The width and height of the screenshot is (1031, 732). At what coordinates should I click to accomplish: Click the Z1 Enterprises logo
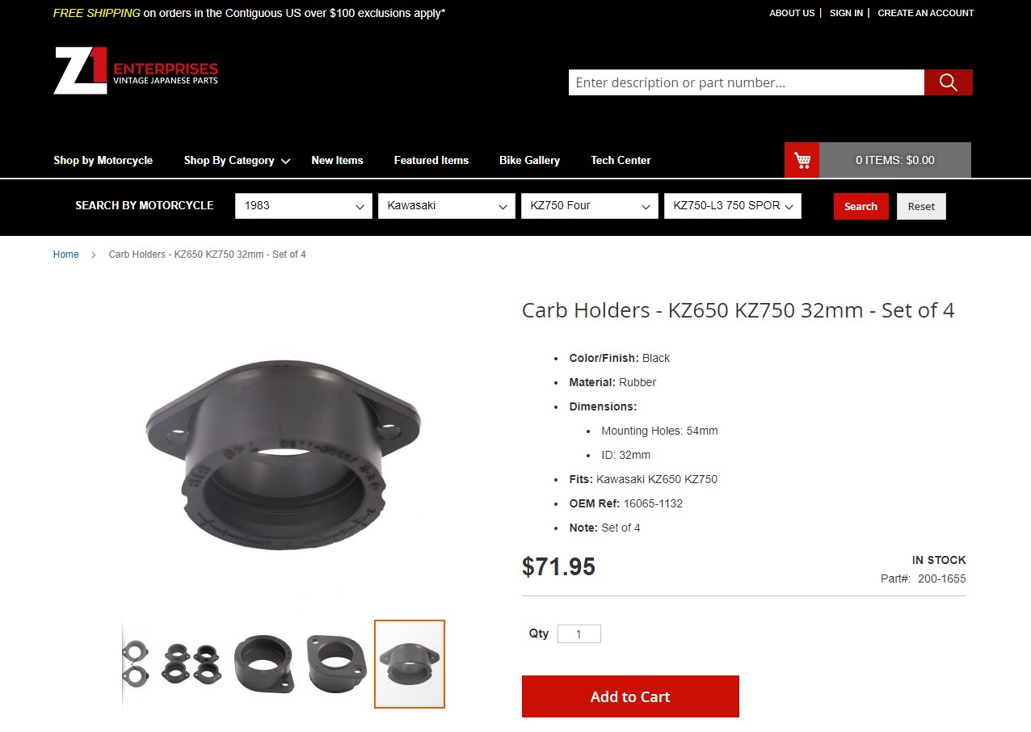(x=136, y=70)
